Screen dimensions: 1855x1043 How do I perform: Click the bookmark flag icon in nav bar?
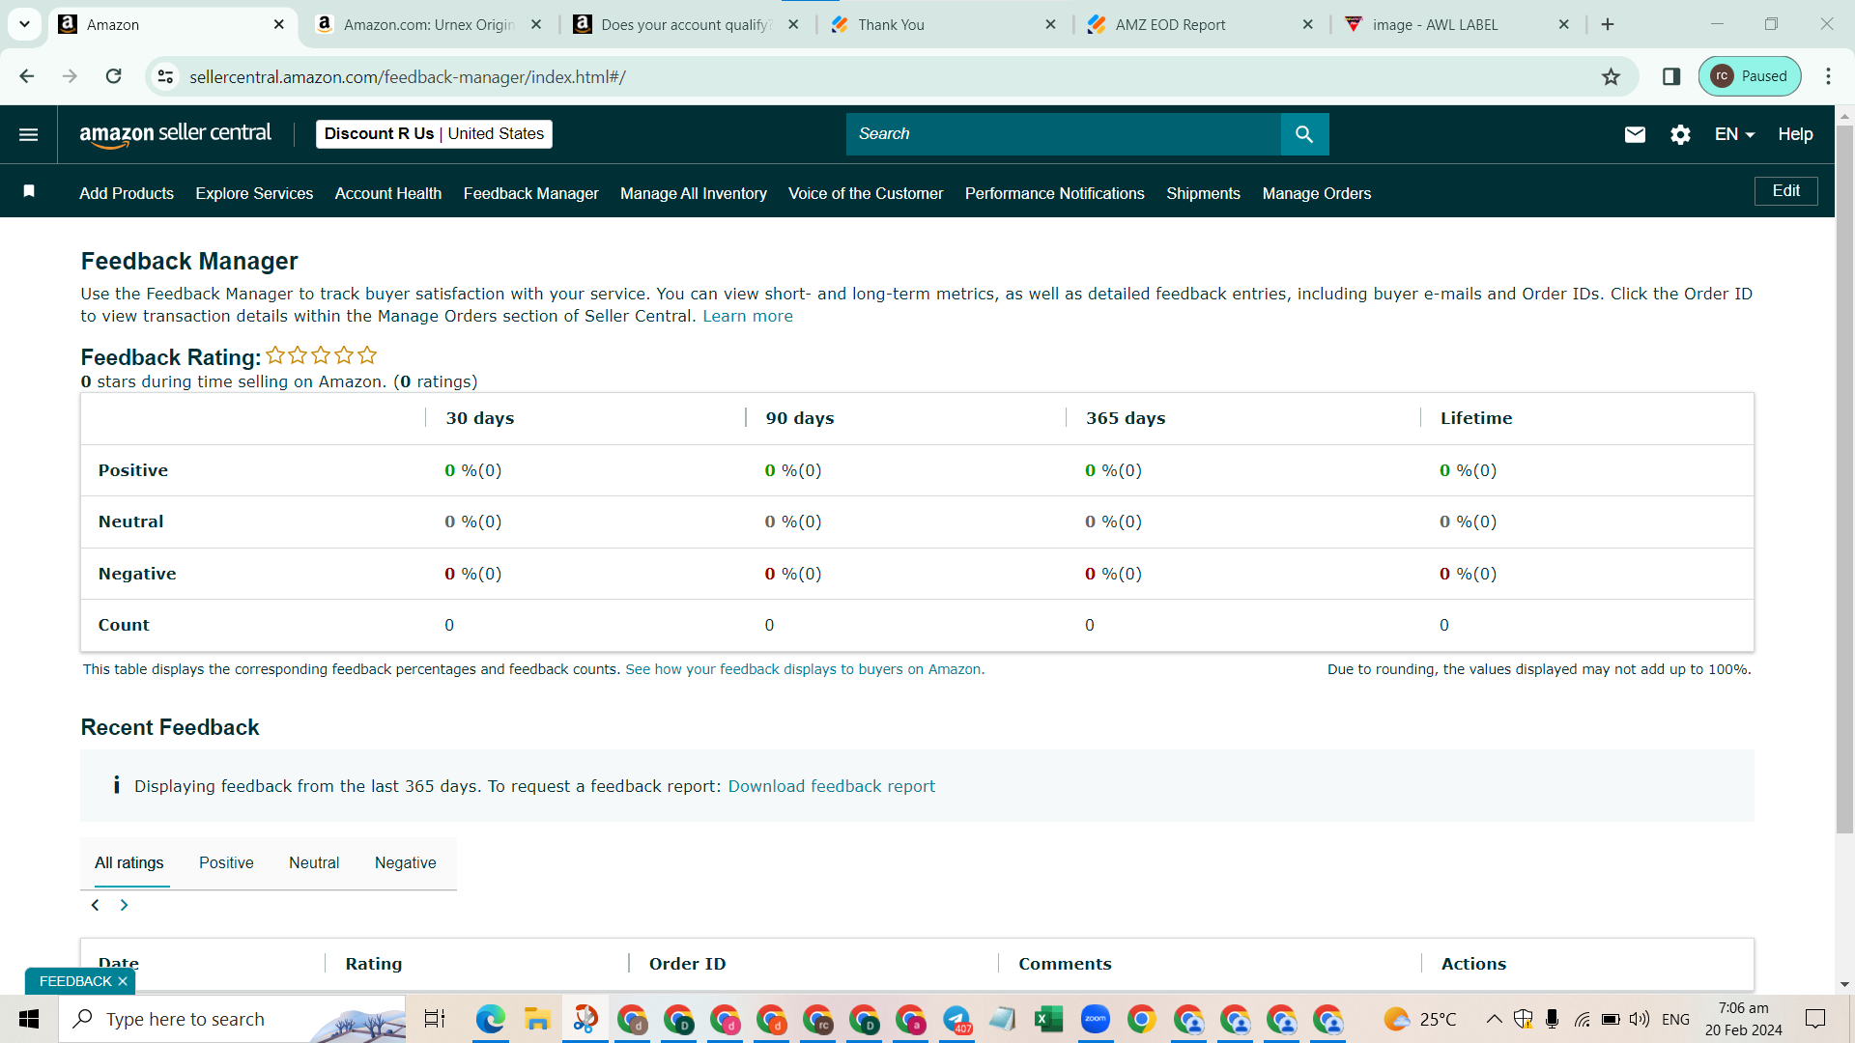29,191
